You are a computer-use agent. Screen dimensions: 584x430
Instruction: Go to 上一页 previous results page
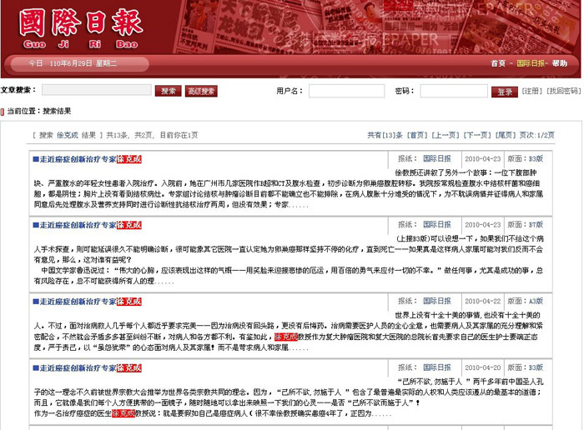point(445,135)
